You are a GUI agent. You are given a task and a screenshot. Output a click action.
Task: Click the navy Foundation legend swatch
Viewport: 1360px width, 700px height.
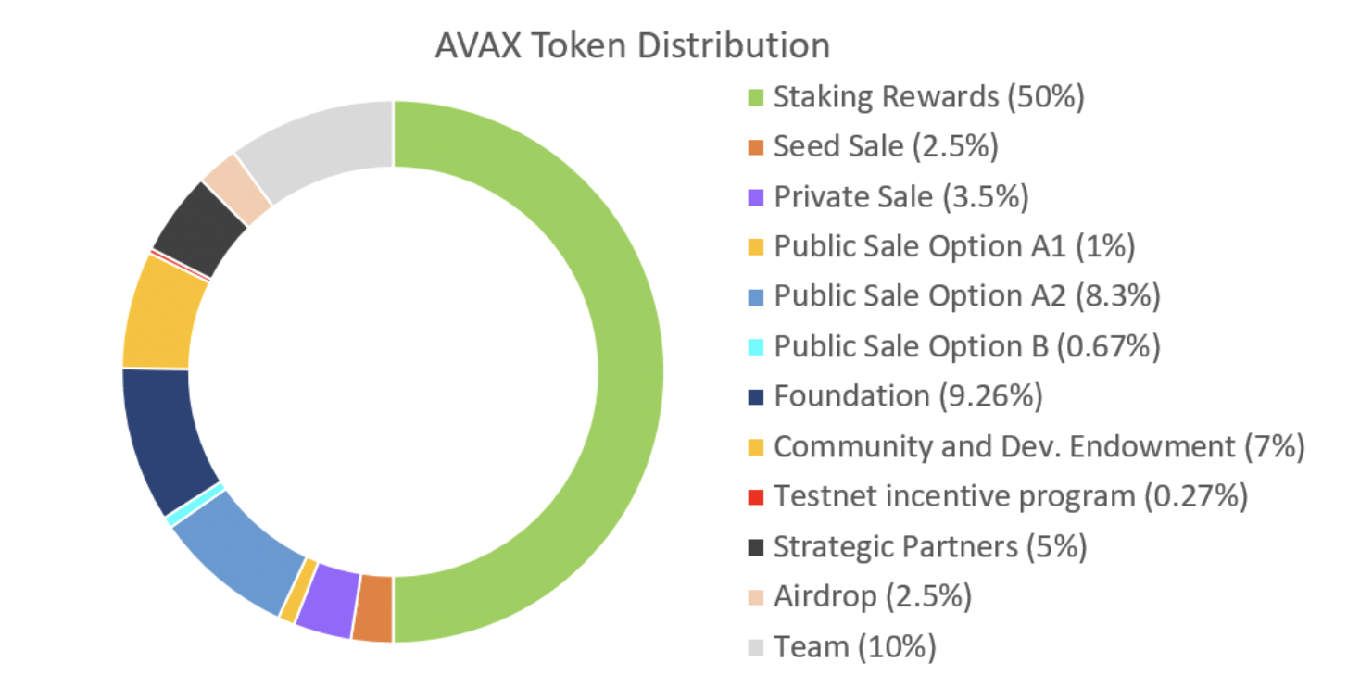pos(756,397)
